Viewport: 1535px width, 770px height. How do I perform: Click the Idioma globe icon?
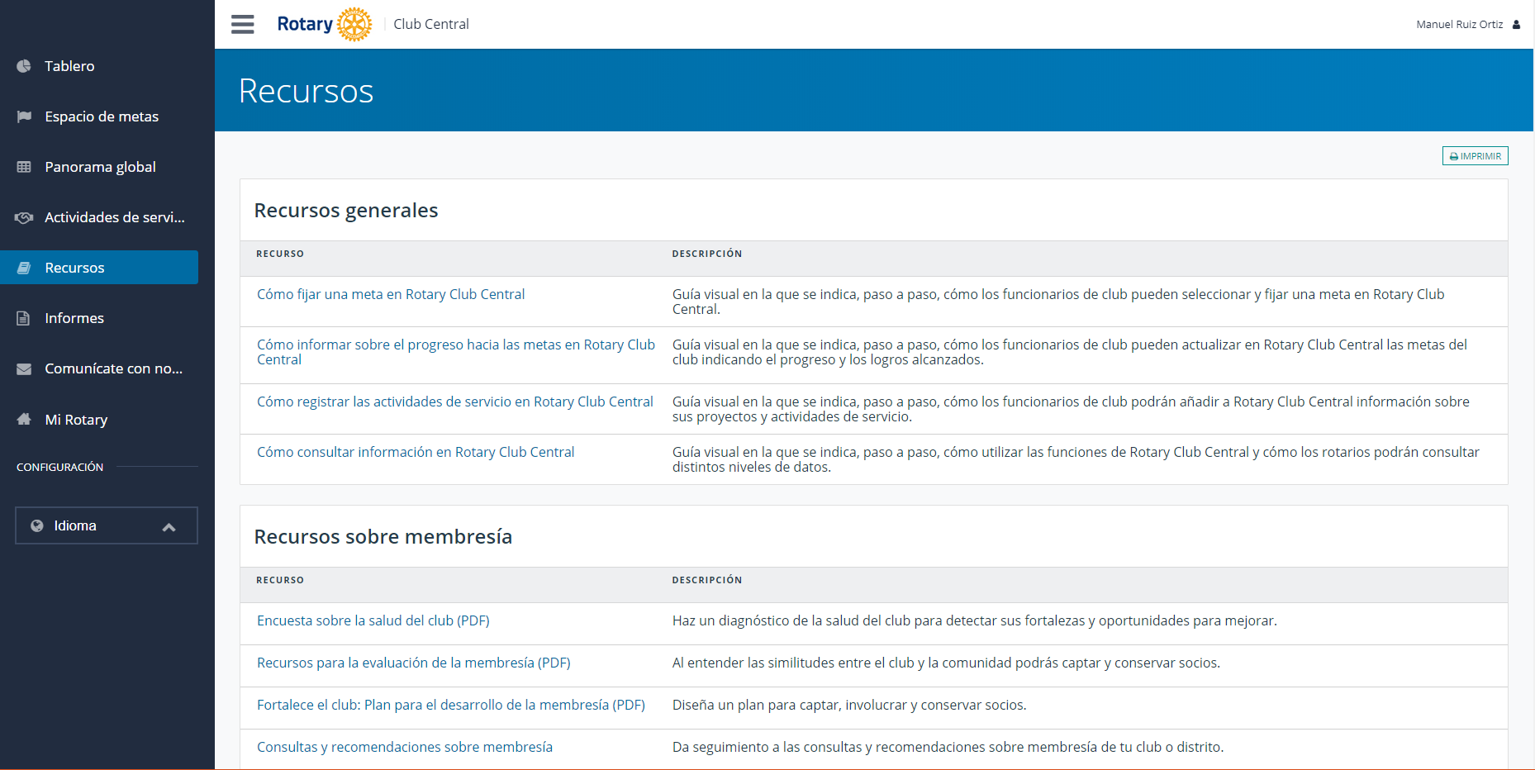tap(36, 525)
